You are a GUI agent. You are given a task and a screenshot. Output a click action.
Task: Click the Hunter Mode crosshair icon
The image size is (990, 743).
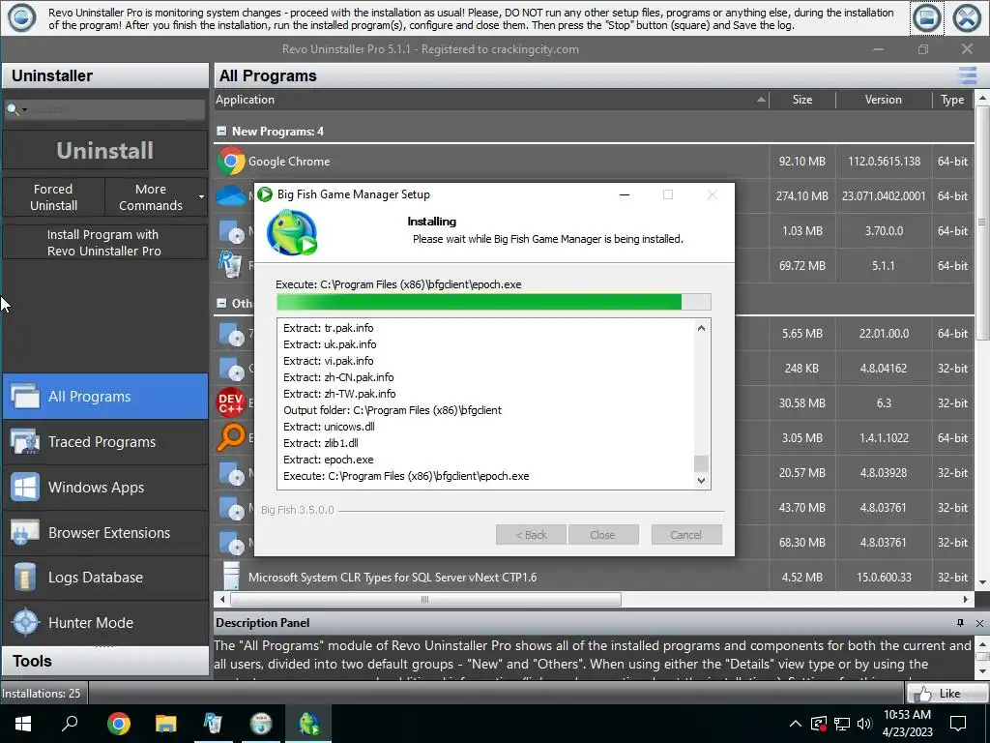tap(25, 622)
